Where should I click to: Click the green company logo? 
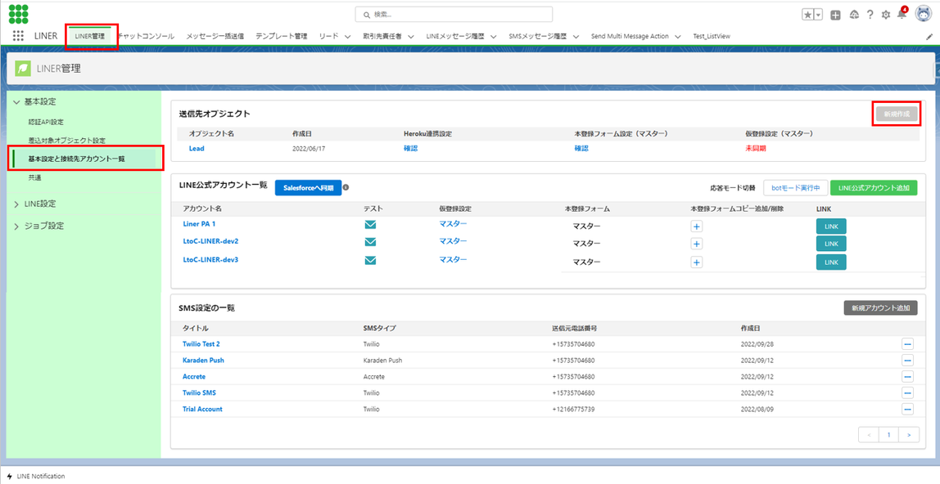click(19, 14)
